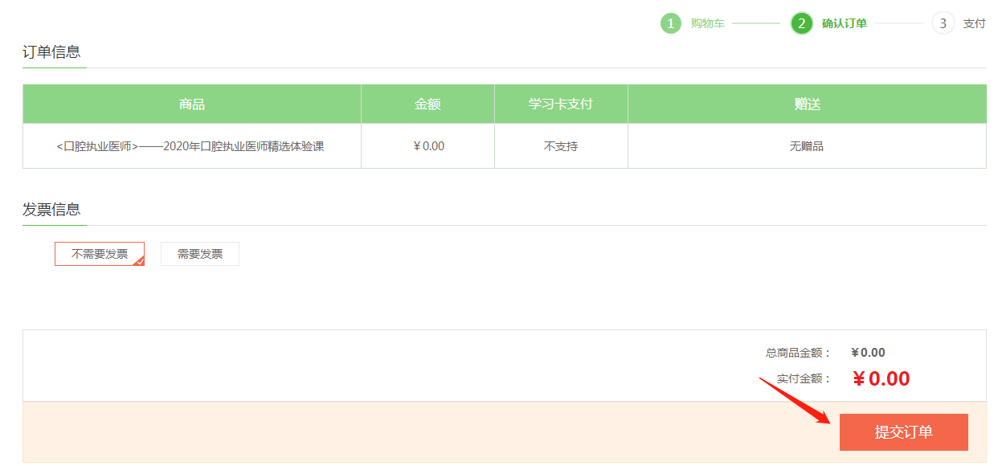Click the 金额 column header
Screen dimensions: 998x466
427,104
